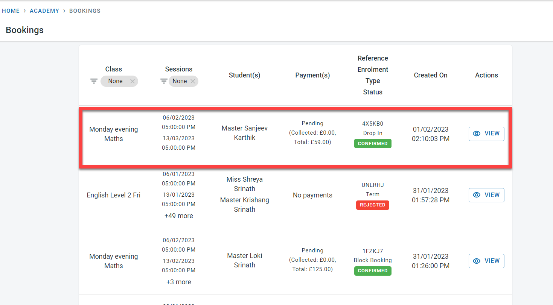The height and width of the screenshot is (305, 553).
Task: Expand the +49 more sessions
Action: tap(178, 216)
